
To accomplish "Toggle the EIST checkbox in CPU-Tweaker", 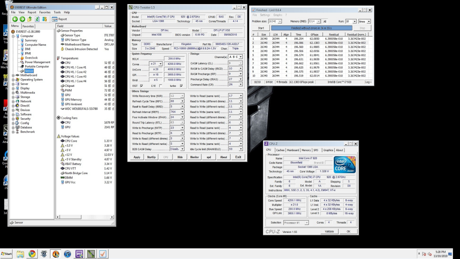I will [x=142, y=85].
